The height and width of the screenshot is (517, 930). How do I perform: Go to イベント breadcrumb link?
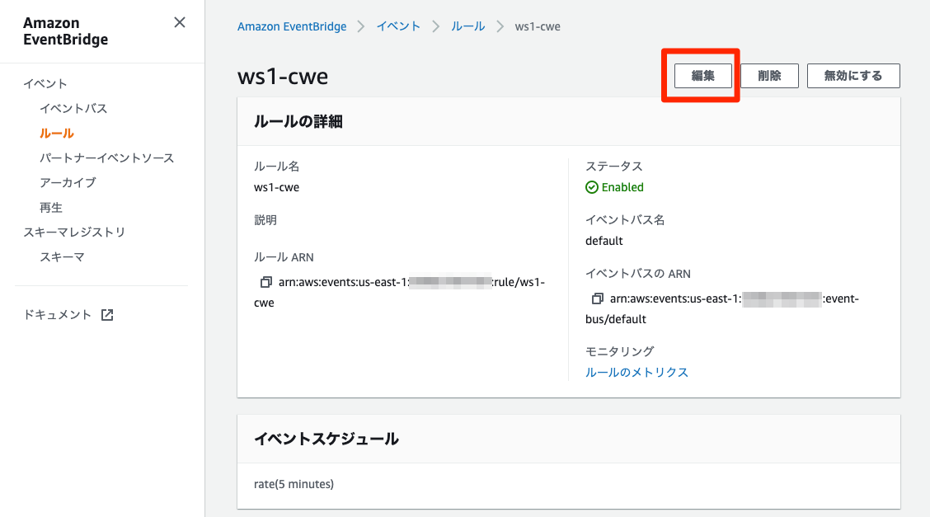pos(398,26)
